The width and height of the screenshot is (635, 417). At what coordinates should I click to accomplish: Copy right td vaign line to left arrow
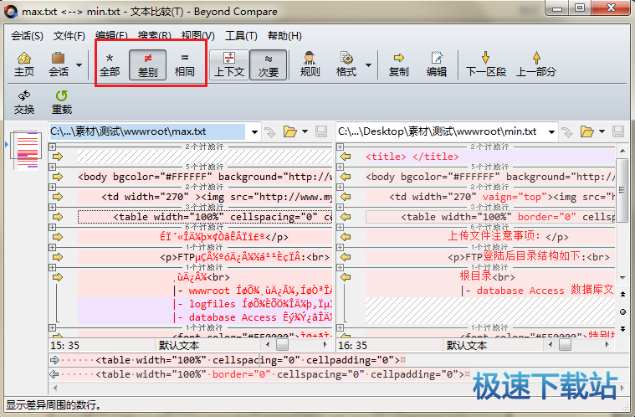point(346,197)
